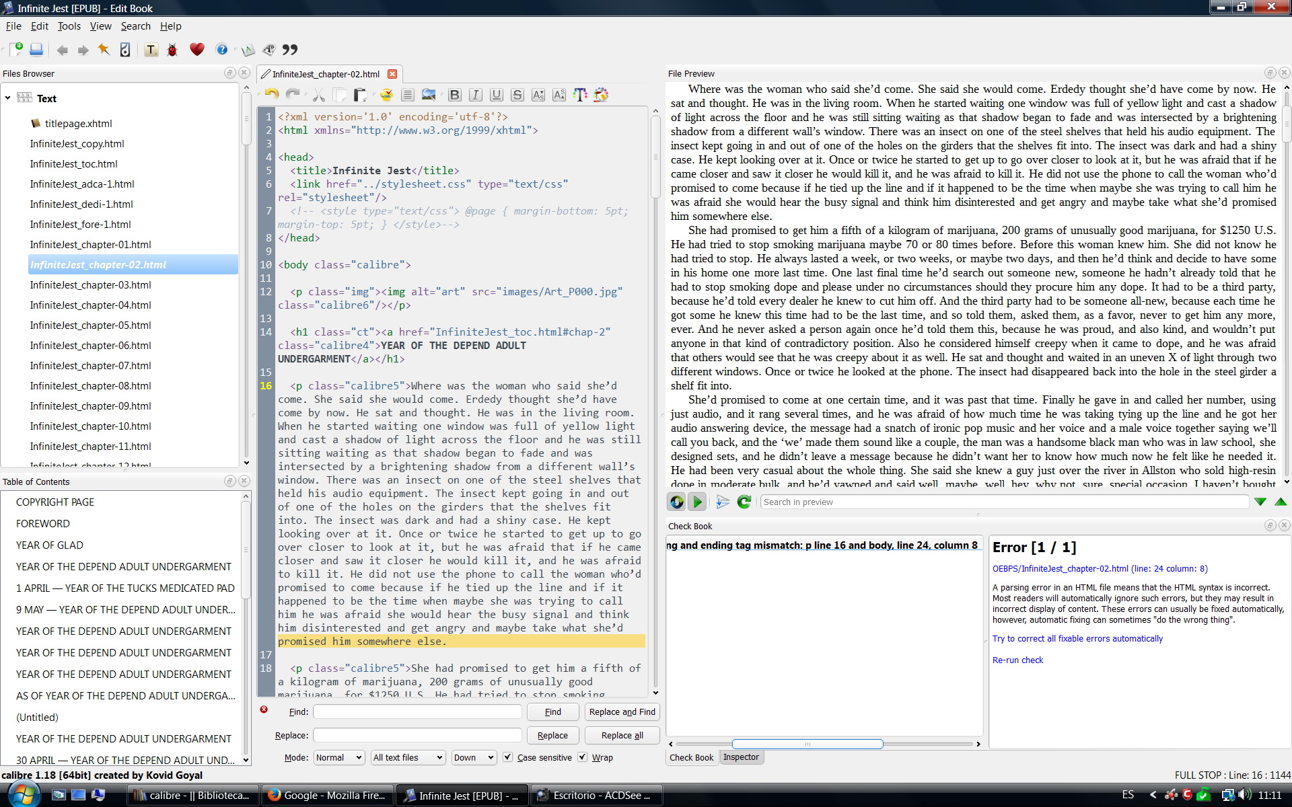1292x807 pixels.
Task: Open the Tools menu
Action: point(69,26)
